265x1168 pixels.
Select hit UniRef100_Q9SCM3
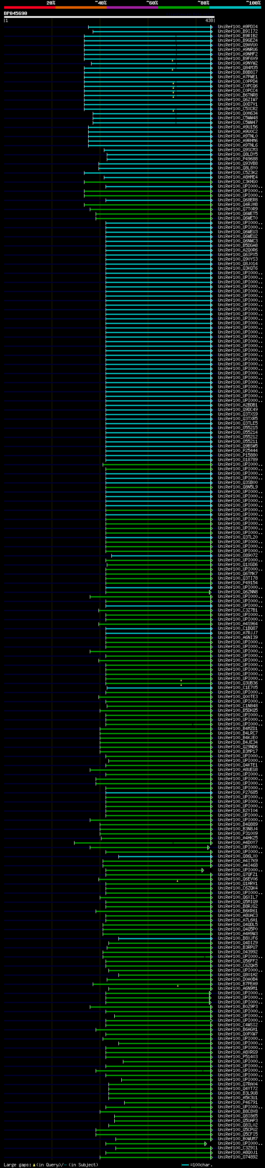(x=237, y=150)
